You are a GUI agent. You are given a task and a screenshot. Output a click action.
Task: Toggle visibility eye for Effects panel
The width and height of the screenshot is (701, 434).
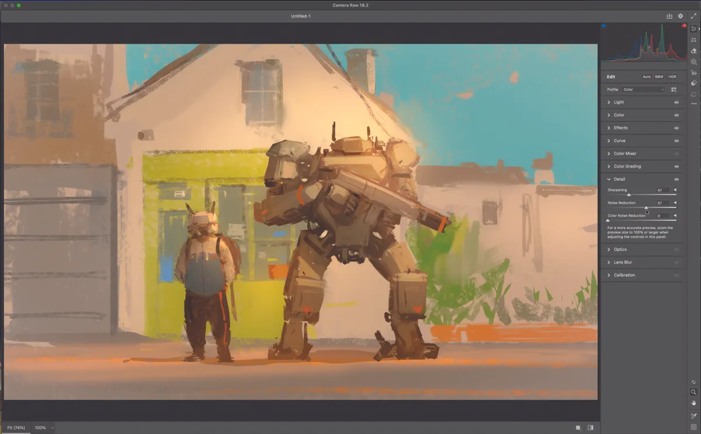(x=676, y=128)
